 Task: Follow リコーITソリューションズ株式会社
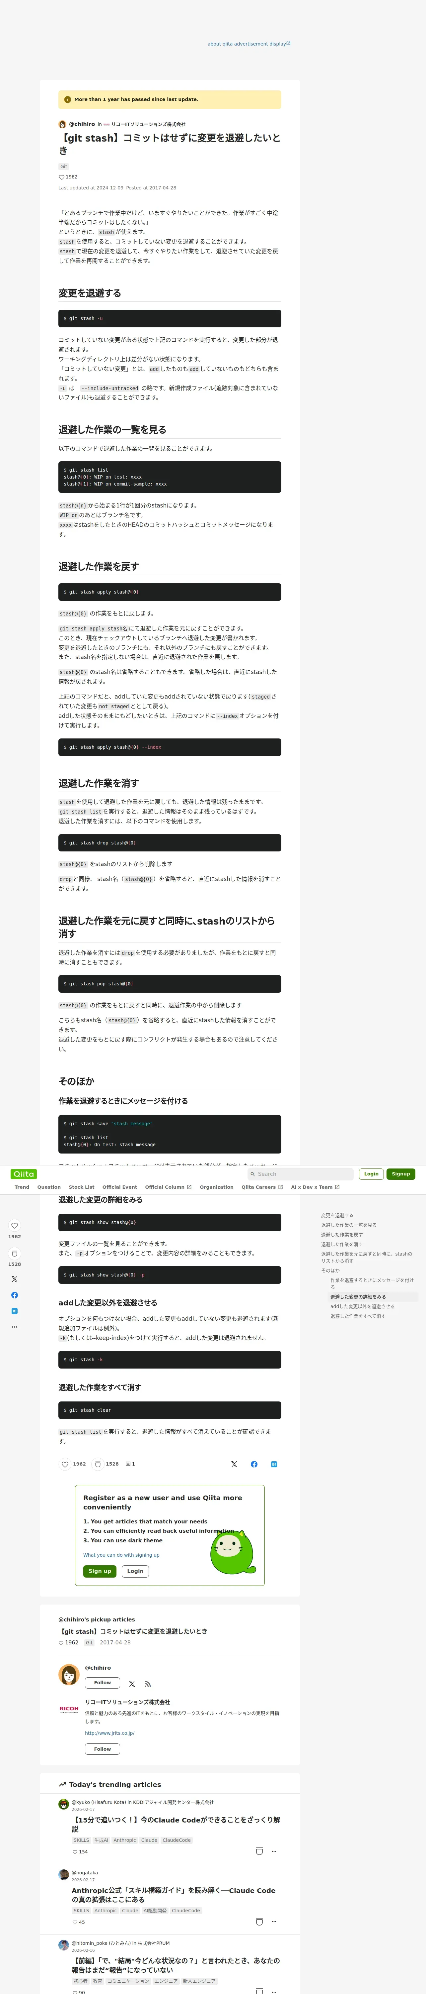tap(102, 1749)
